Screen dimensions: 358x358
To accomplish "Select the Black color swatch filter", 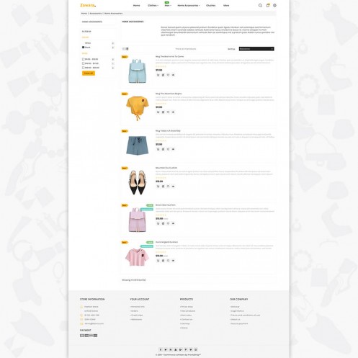I will (x=84, y=48).
